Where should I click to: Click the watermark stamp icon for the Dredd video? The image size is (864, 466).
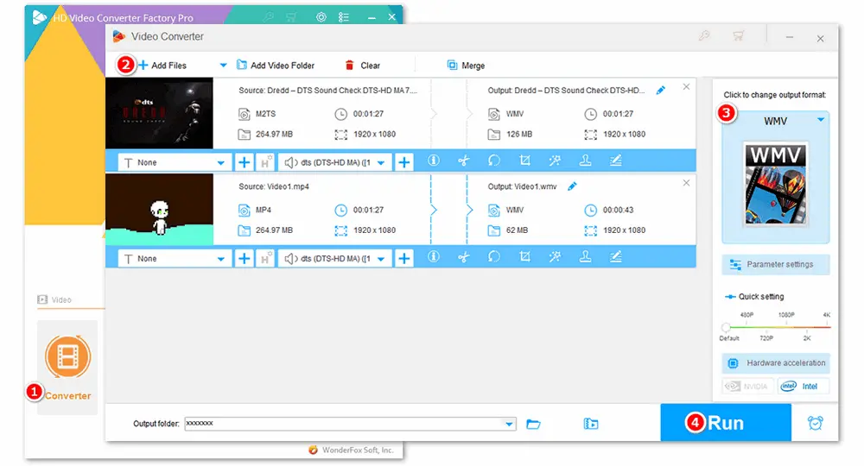tap(585, 161)
